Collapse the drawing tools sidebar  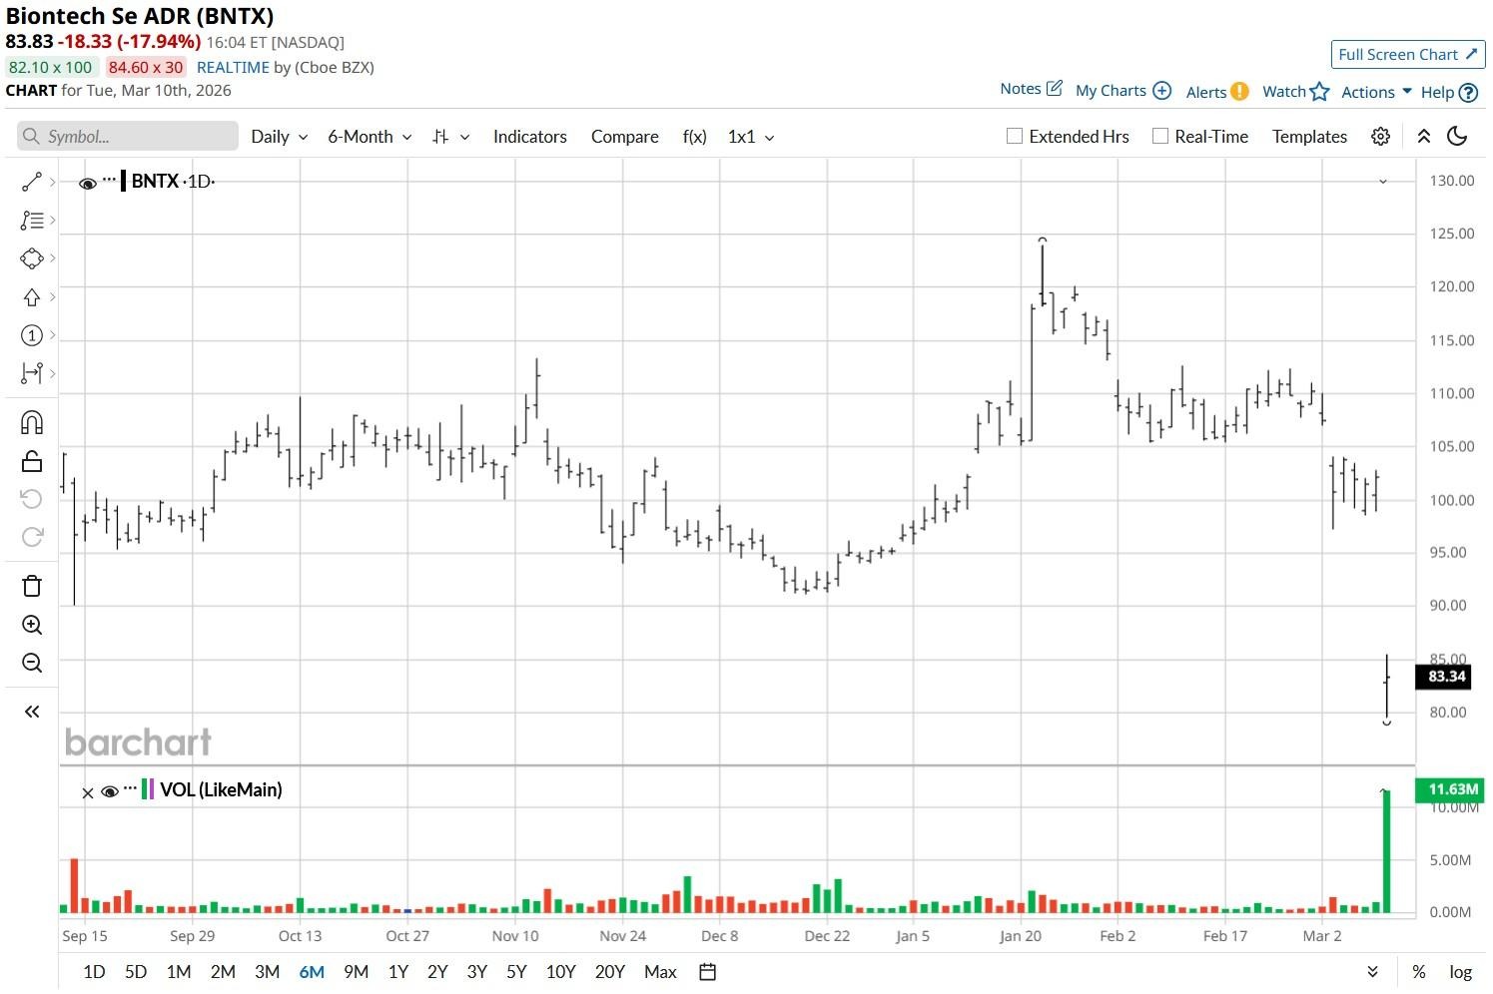(x=32, y=712)
